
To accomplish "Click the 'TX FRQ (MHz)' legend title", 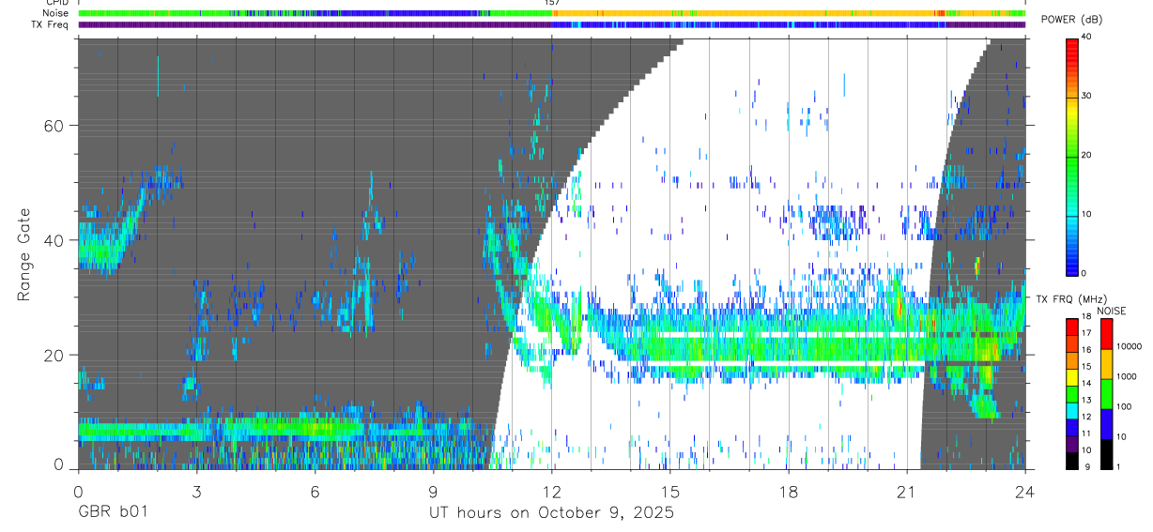I will (1070, 298).
